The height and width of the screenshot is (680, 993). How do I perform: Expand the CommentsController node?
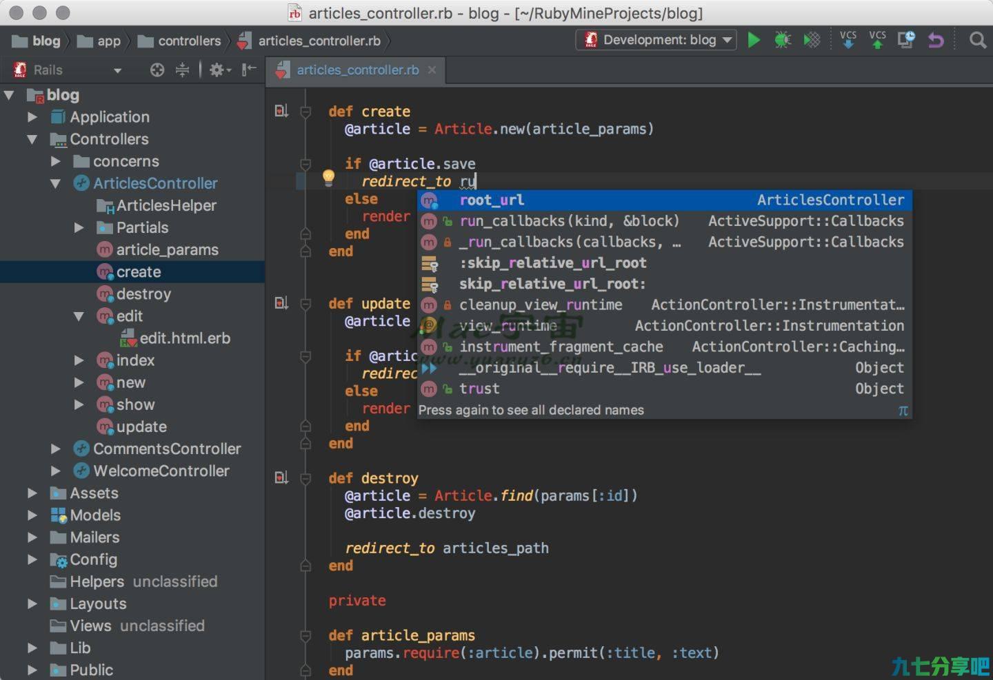(55, 449)
